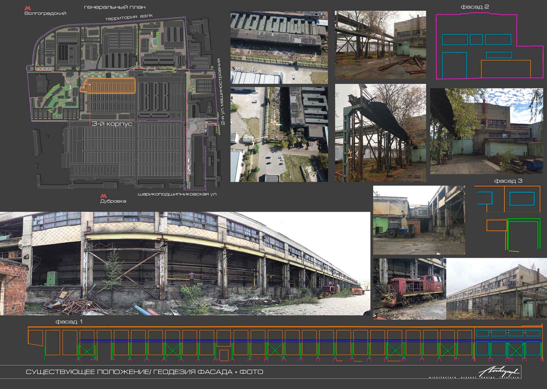The image size is (547, 389).
Task: Click the 'генеральный план' heading
Action: click(x=115, y=7)
